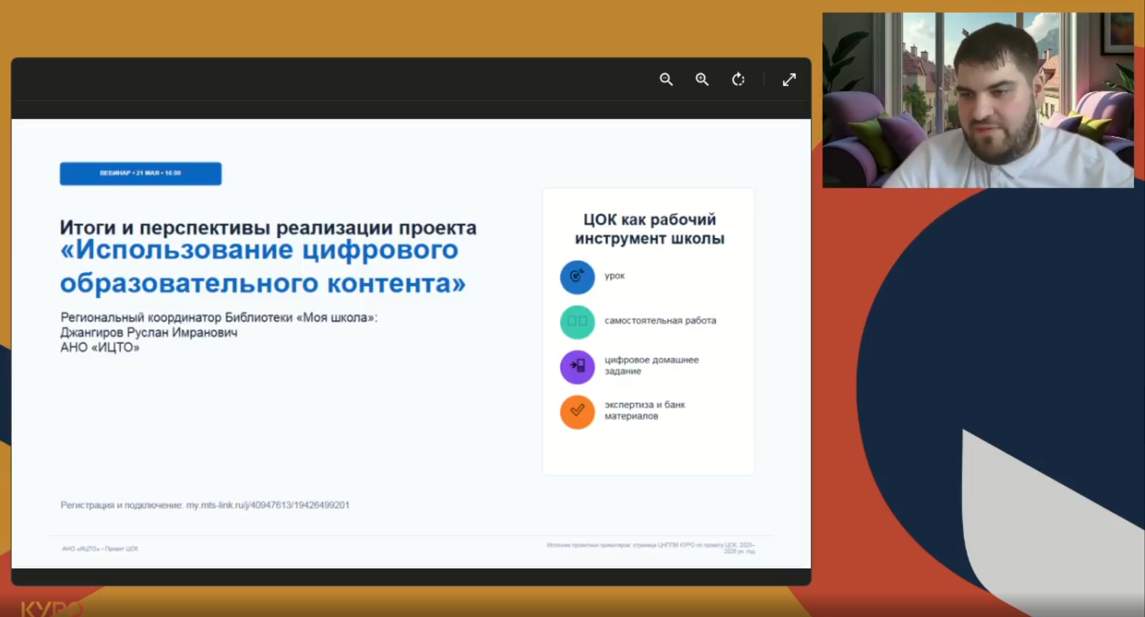
Task: Rotate the slide with the rotate icon
Action: 739,79
